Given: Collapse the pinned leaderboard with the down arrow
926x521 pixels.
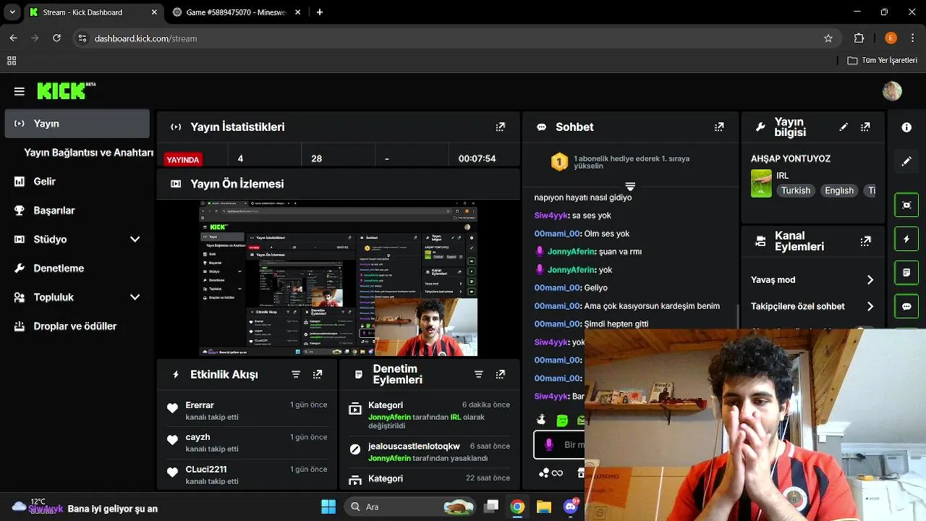Looking at the screenshot, I should coord(630,187).
